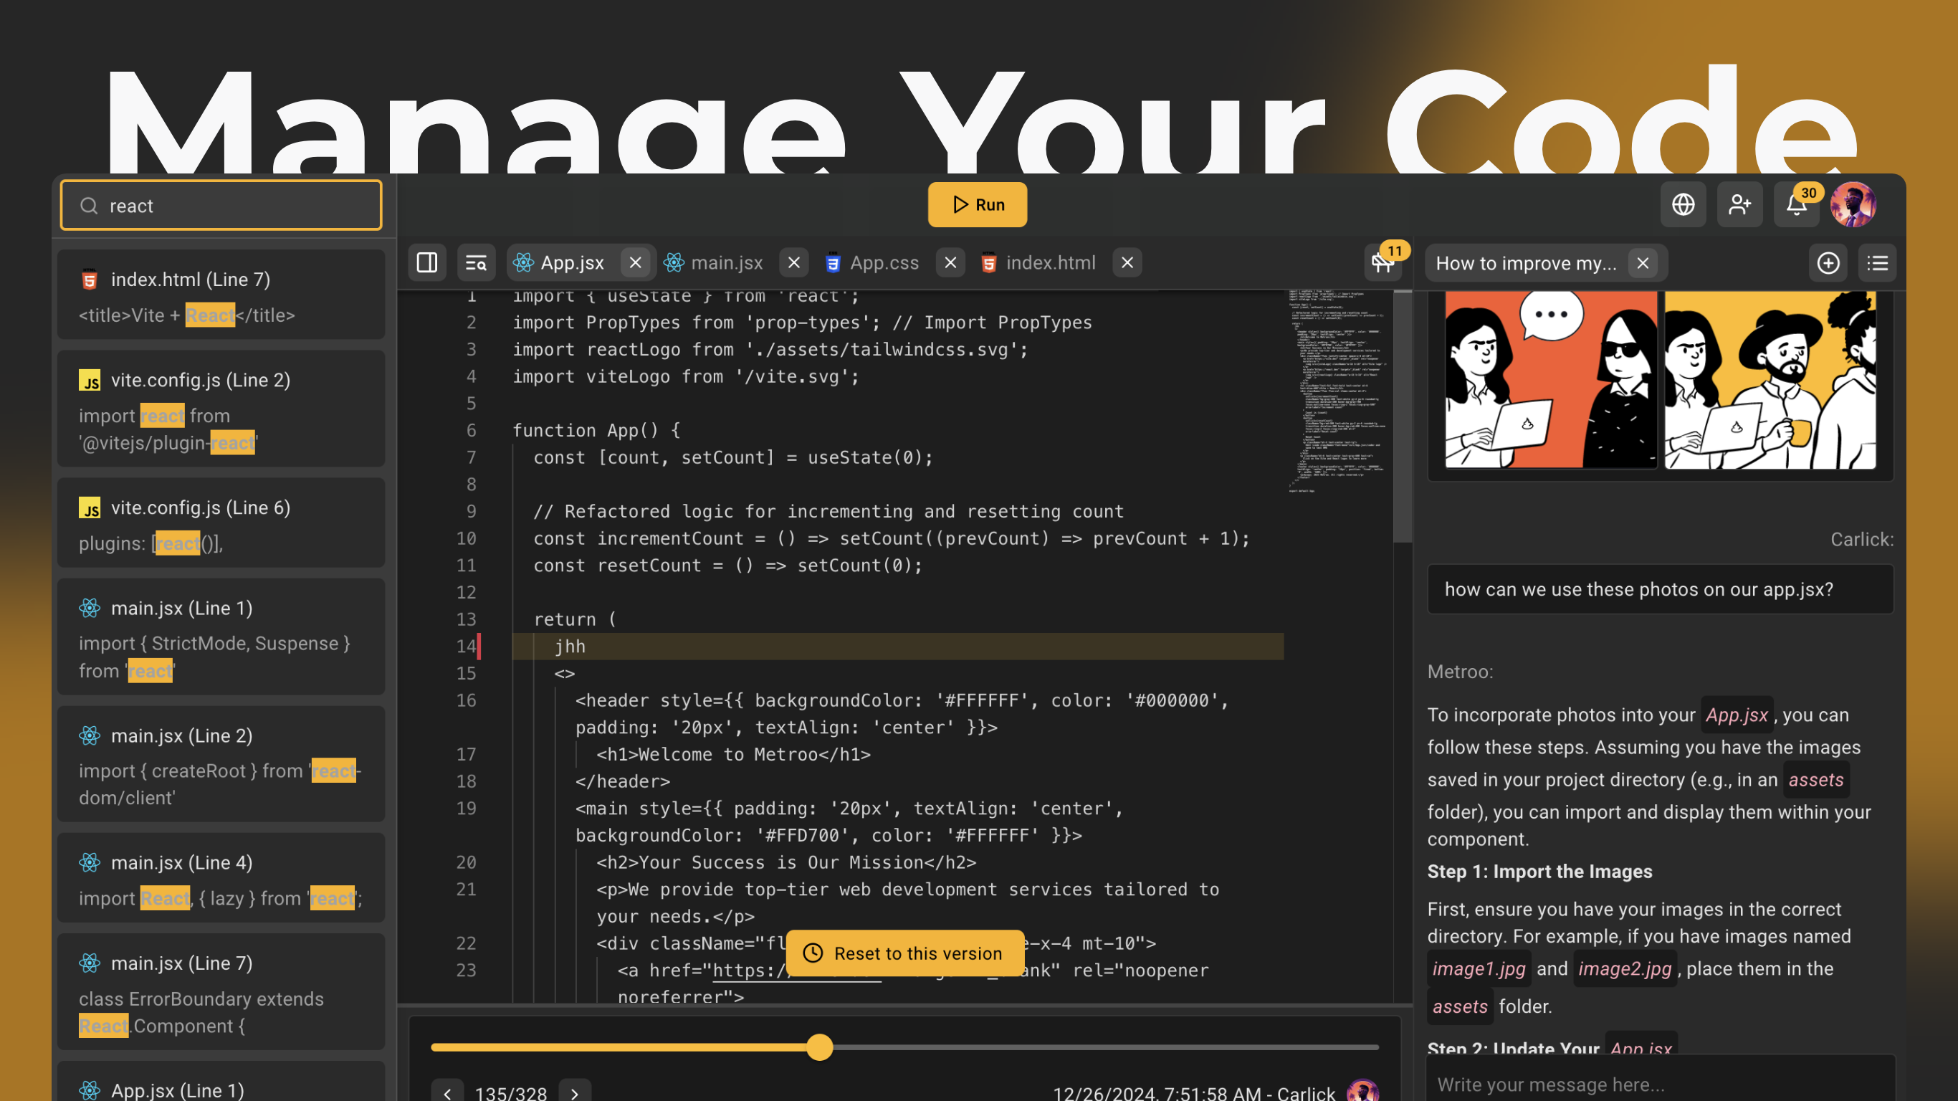Click the clock icon in Reset button
Image resolution: width=1958 pixels, height=1101 pixels.
813,953
